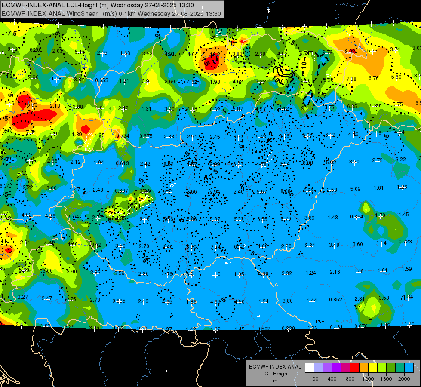Click the wind shear value '2.73'
The image size is (421, 387).
95,300
